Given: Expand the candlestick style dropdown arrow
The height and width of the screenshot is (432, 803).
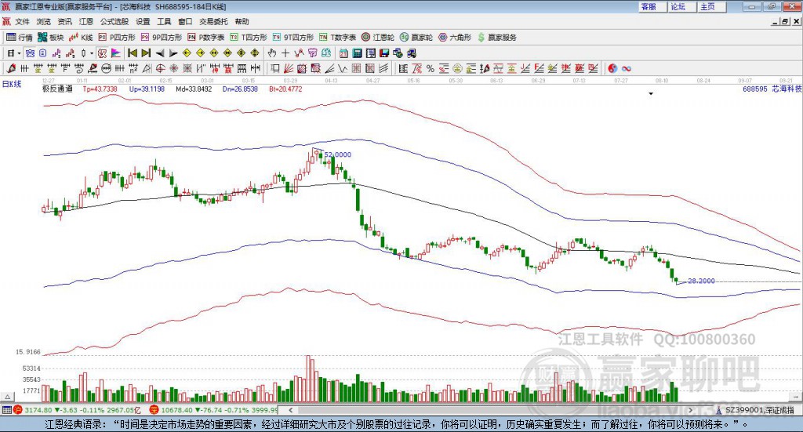Looking at the screenshot, I should point(91,53).
